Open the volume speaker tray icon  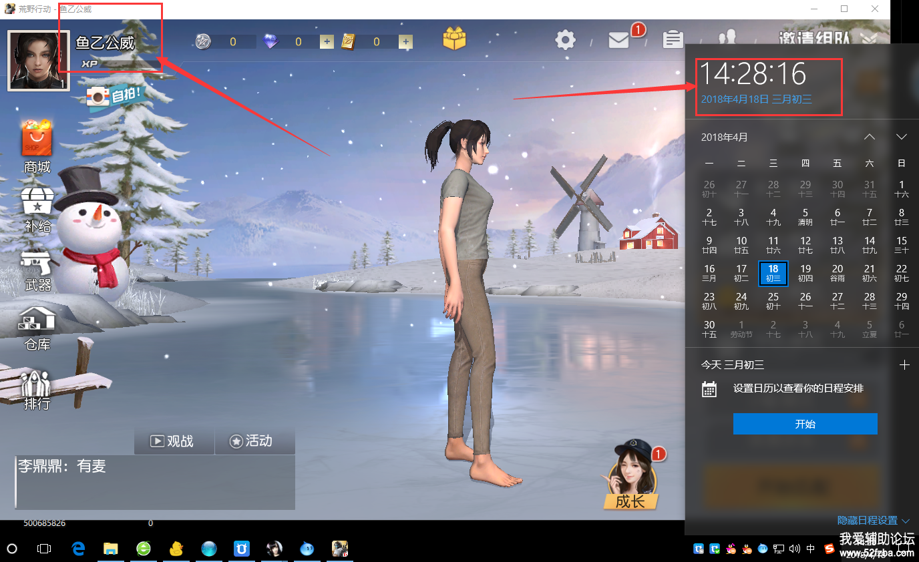795,549
